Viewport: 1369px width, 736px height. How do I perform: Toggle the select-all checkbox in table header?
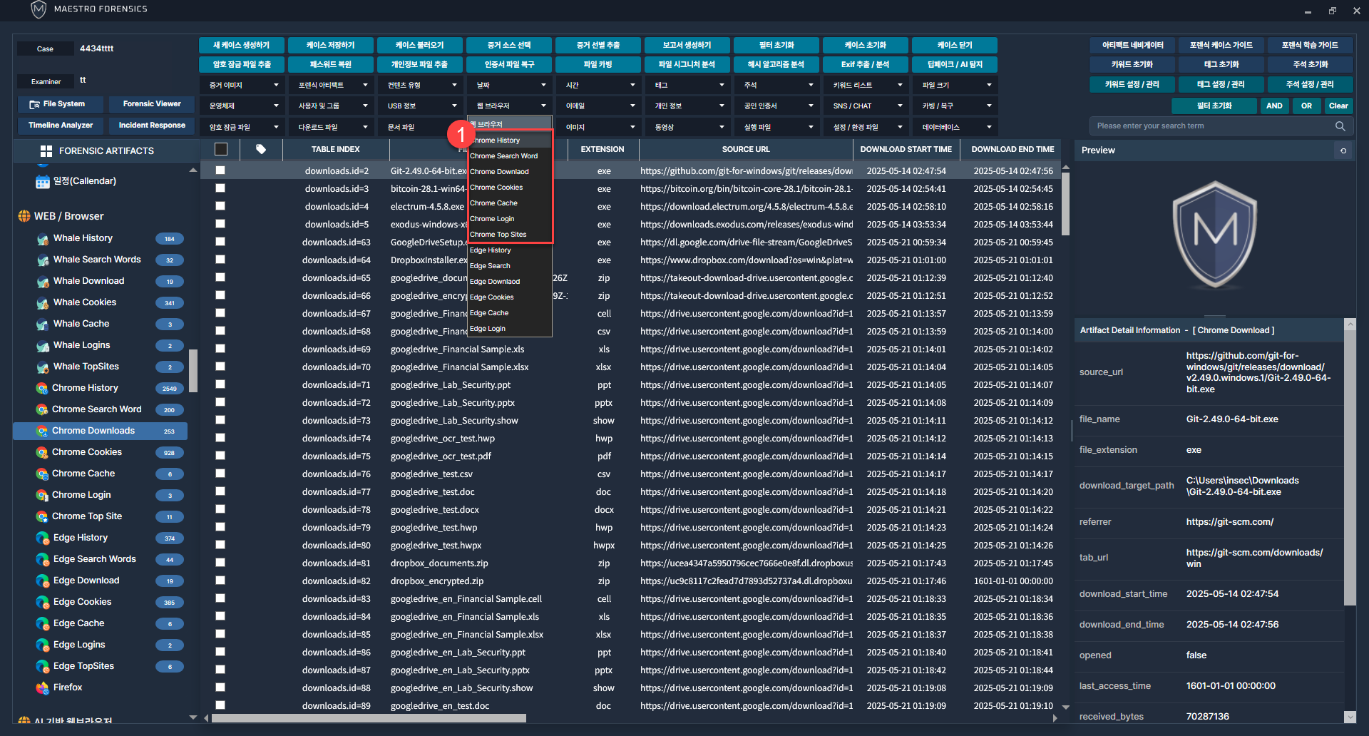221,149
